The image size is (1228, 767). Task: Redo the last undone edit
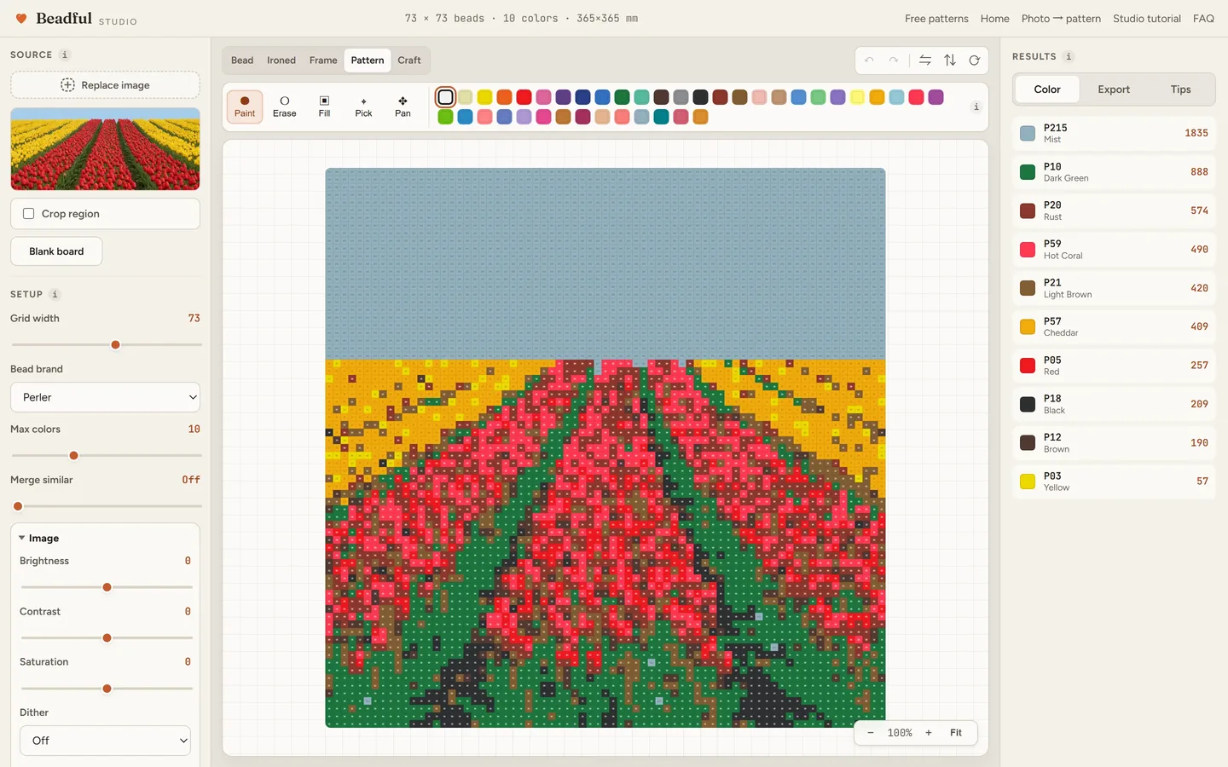893,61
